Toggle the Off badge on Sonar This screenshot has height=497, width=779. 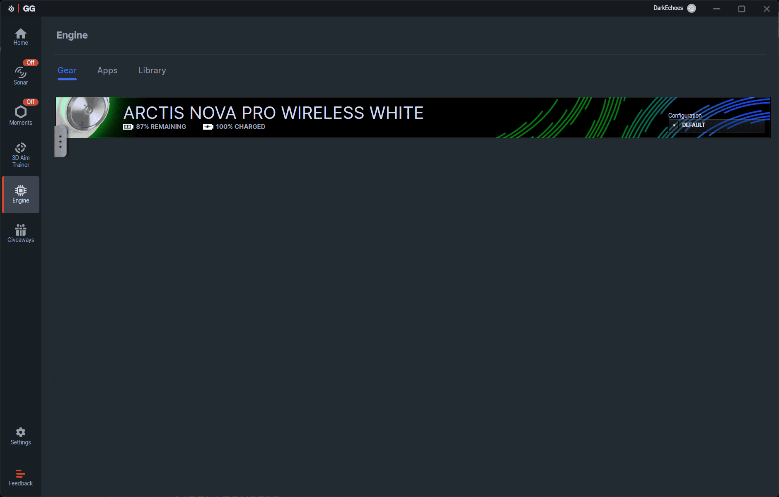31,62
